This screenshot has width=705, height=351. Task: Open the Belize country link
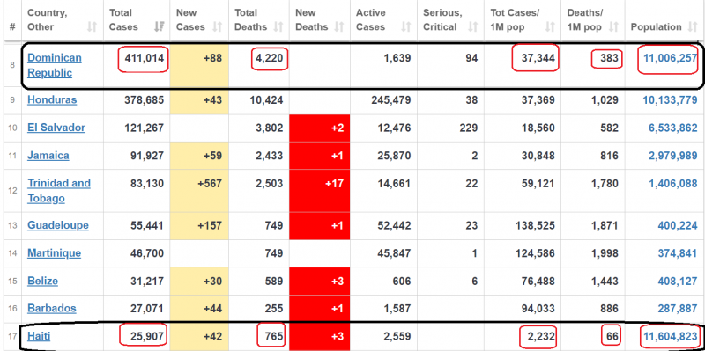click(42, 281)
